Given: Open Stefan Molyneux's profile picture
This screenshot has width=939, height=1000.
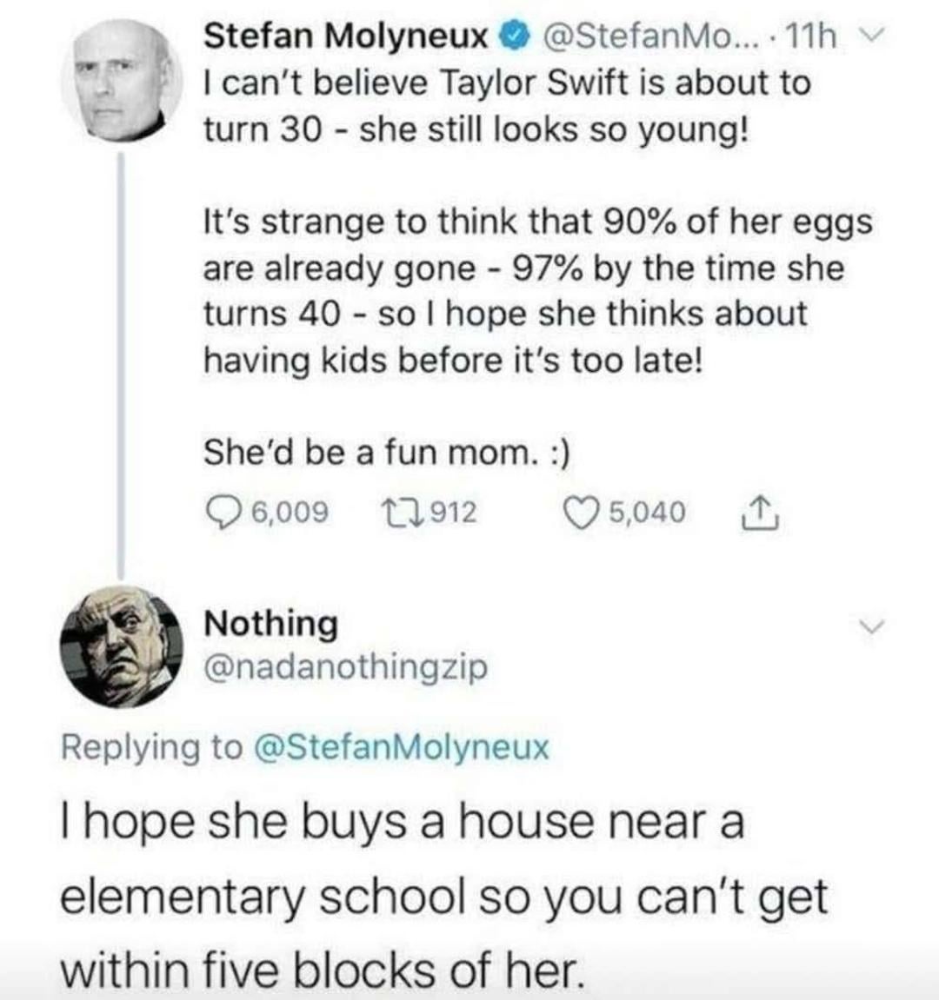Looking at the screenshot, I should tap(122, 79).
